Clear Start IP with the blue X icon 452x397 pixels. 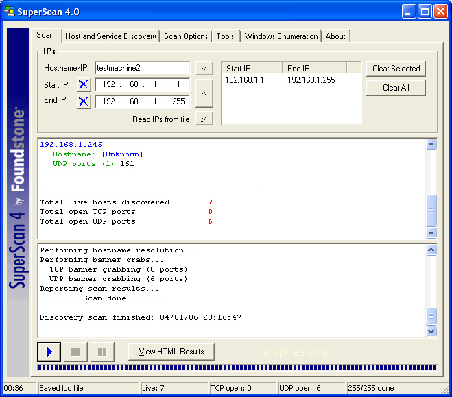(x=84, y=84)
